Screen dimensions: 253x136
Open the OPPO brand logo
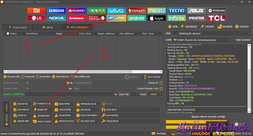(x=96, y=11)
